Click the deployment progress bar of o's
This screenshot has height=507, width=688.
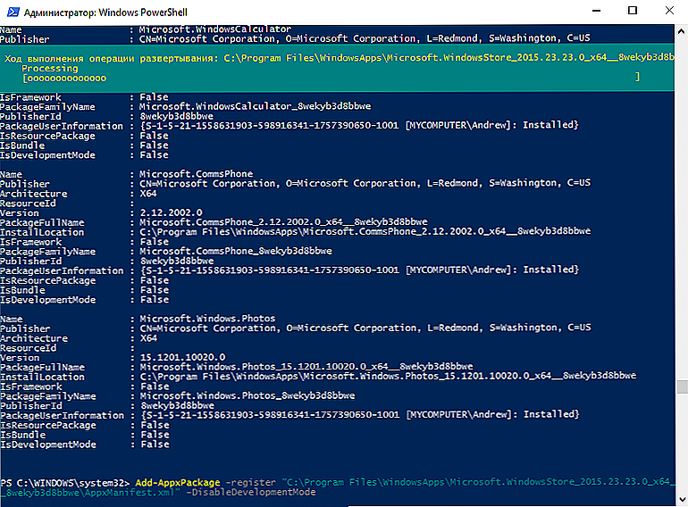[x=65, y=78]
